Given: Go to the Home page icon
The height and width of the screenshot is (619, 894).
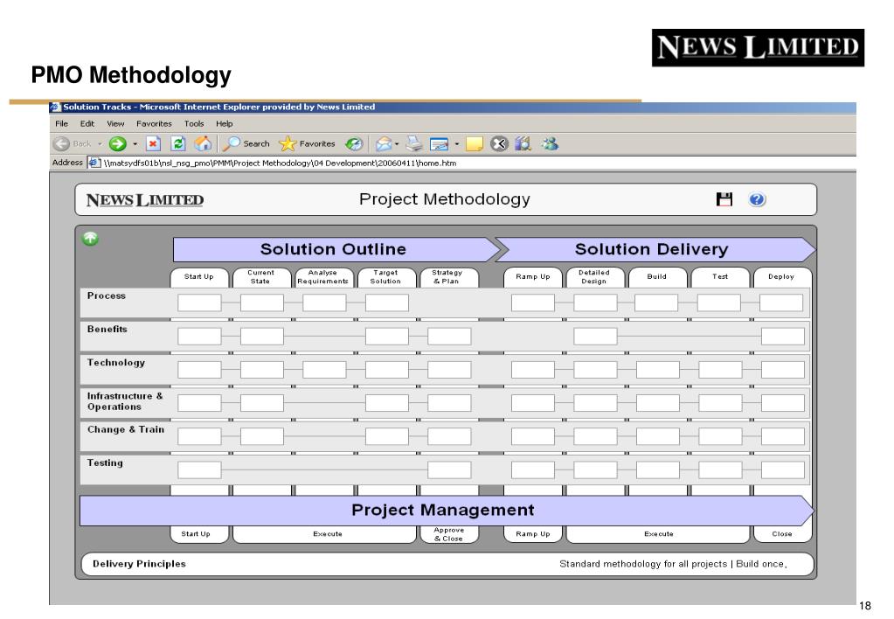Looking at the screenshot, I should [203, 143].
